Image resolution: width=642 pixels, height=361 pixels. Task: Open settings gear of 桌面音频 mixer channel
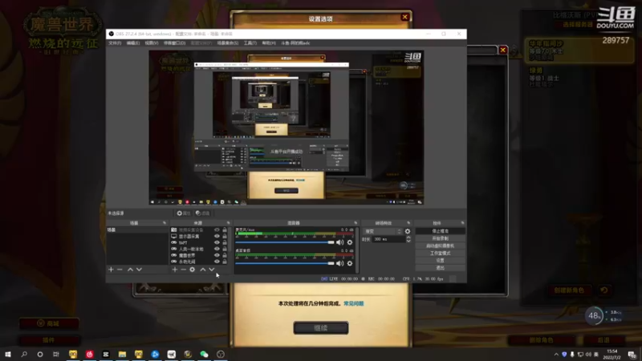tap(350, 263)
